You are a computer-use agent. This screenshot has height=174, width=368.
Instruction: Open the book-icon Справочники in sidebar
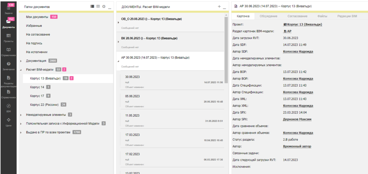[8, 52]
